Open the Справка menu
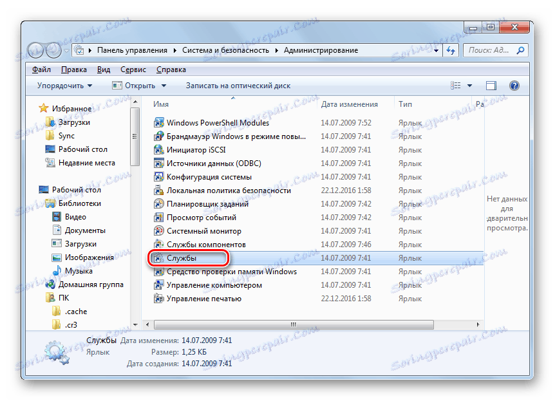 (171, 70)
